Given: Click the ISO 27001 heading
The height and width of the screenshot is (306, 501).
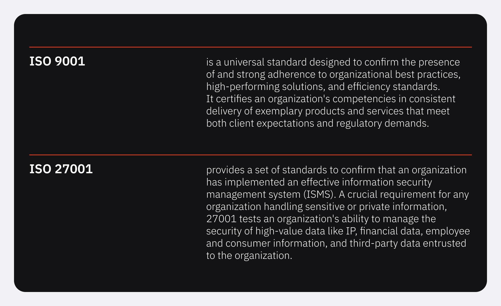Looking at the screenshot, I should (x=61, y=169).
